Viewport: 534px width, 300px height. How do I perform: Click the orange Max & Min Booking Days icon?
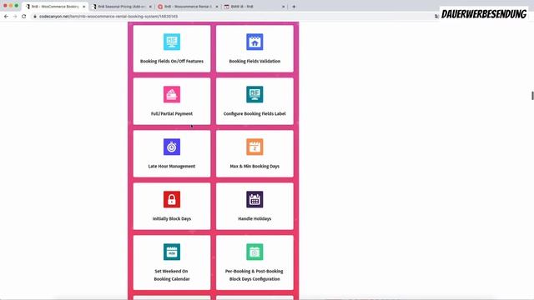click(x=254, y=147)
